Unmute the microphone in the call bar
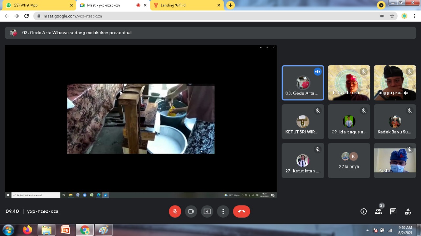 (175, 211)
